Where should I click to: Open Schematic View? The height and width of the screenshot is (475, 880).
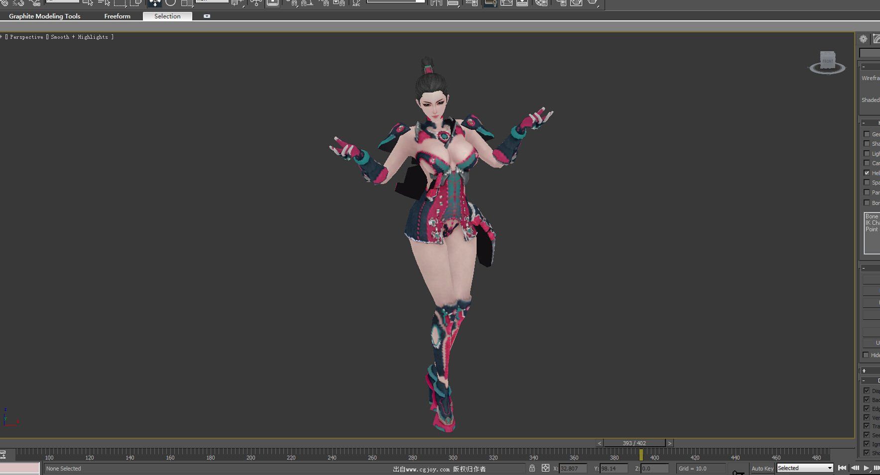pos(522,2)
